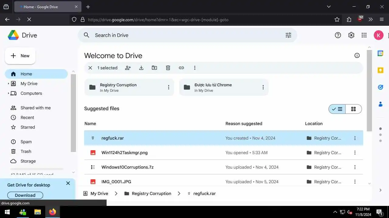Image resolution: width=389 pixels, height=218 pixels.
Task: Move selected file to folder icon
Action: point(154,68)
